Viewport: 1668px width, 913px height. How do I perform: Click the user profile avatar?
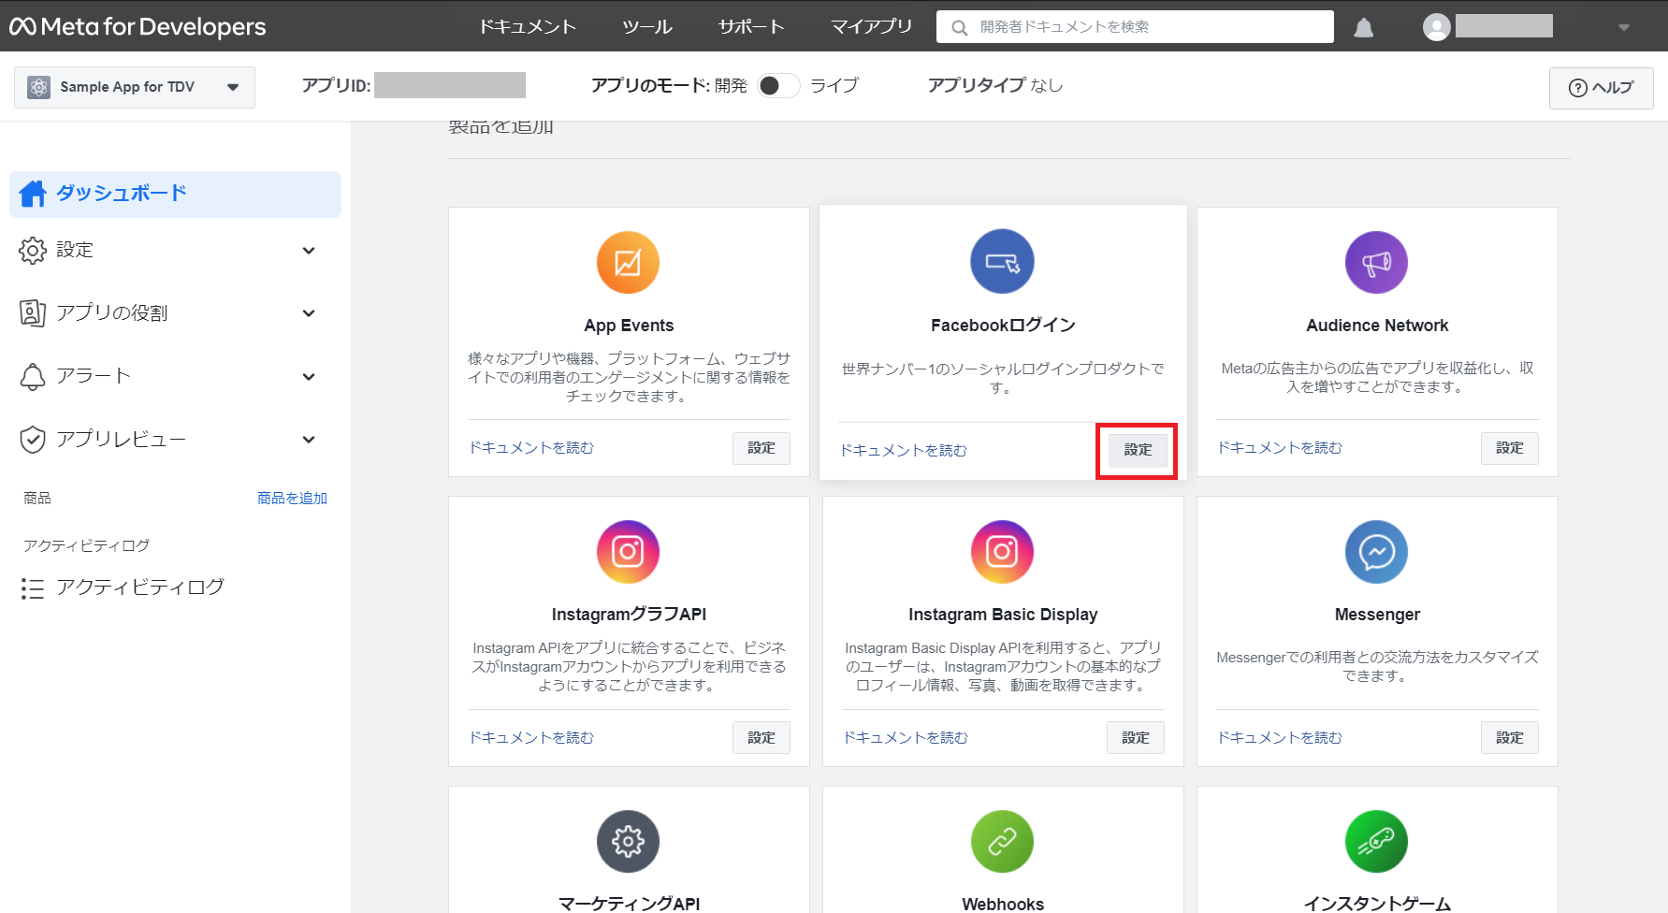point(1436,27)
